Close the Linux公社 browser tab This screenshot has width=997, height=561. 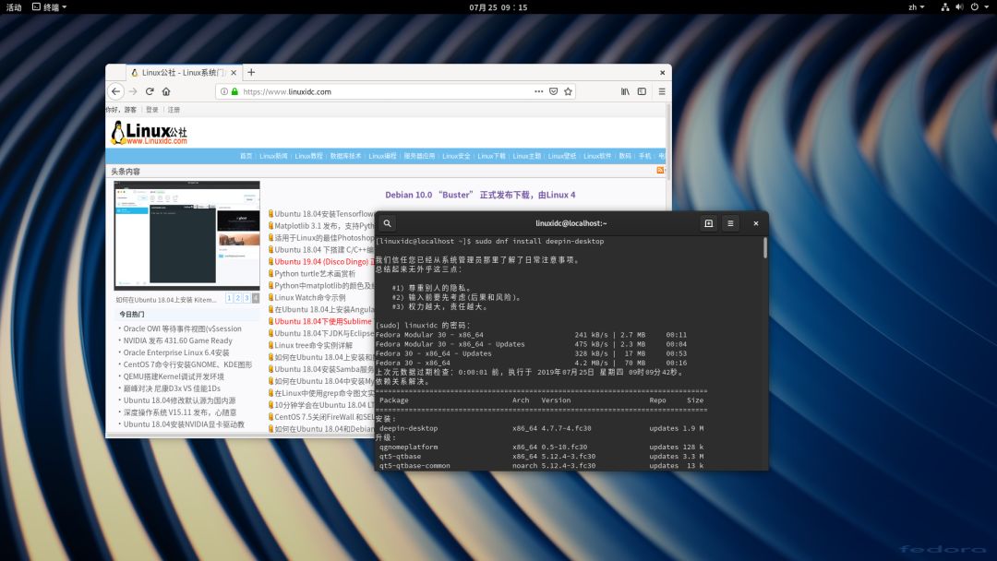tap(234, 72)
